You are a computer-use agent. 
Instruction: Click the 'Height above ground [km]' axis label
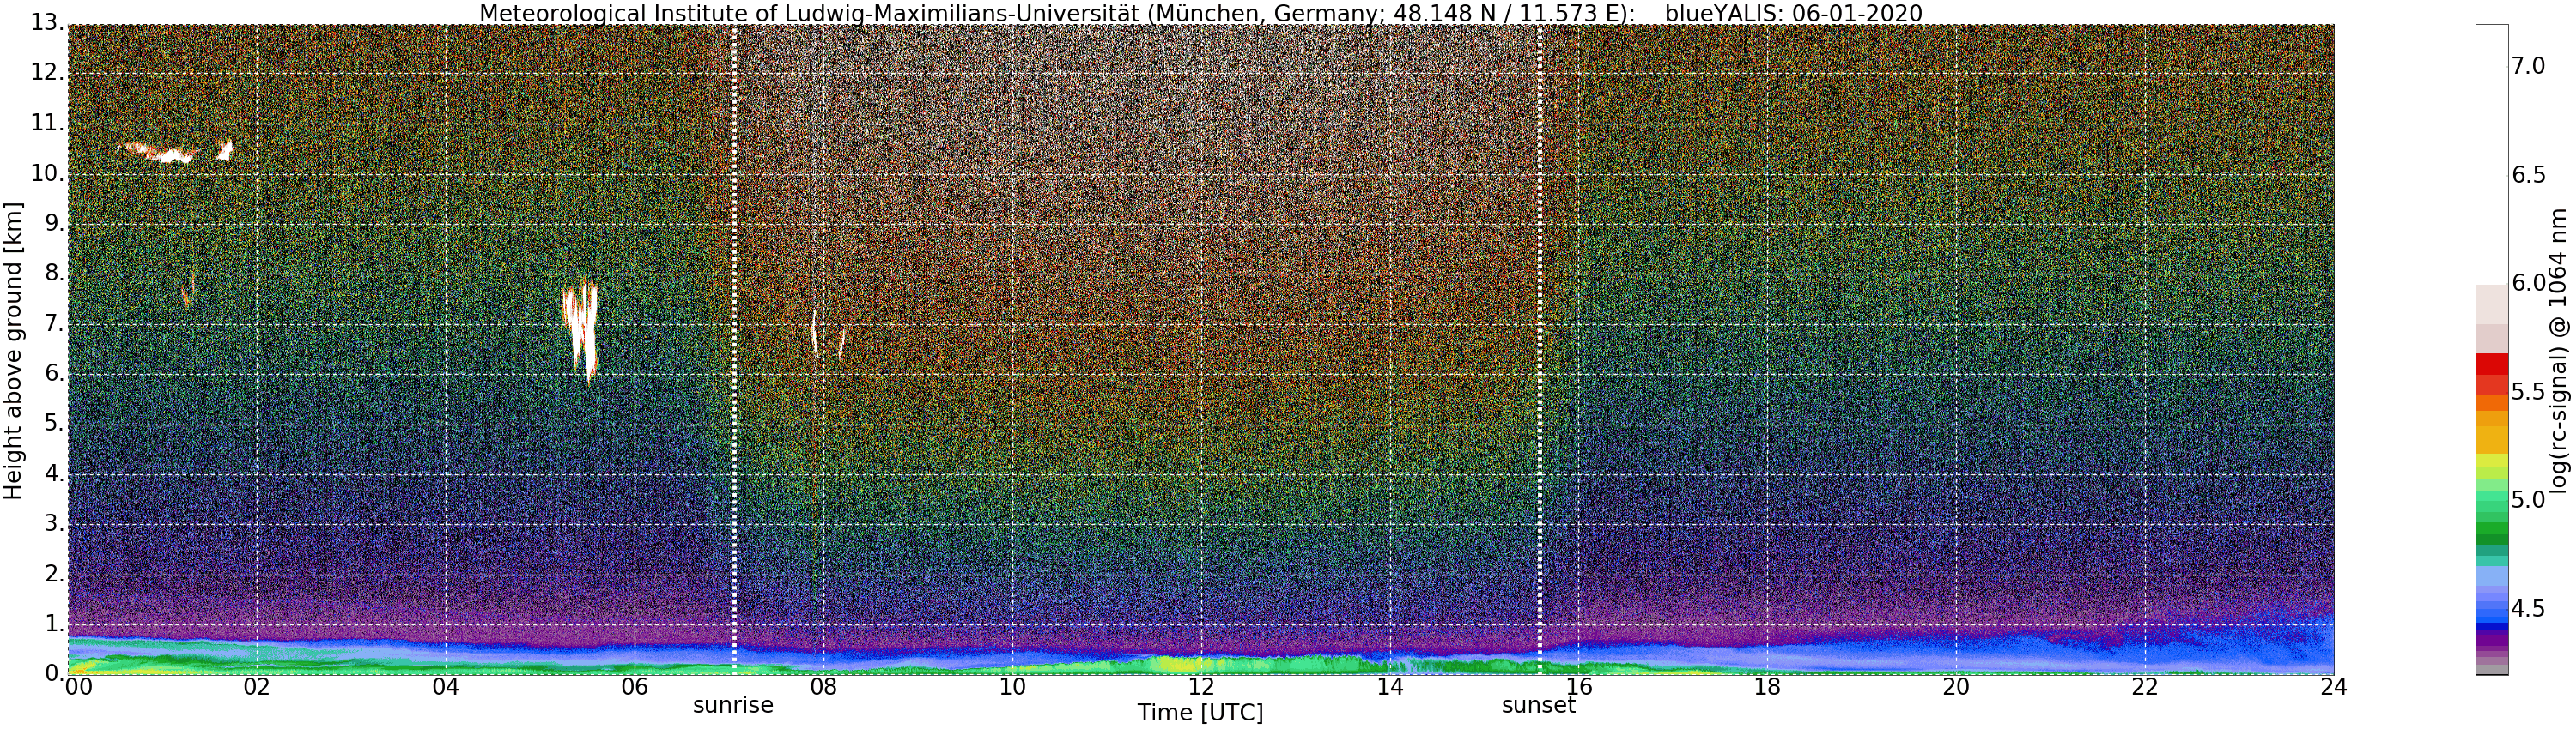click(x=13, y=352)
